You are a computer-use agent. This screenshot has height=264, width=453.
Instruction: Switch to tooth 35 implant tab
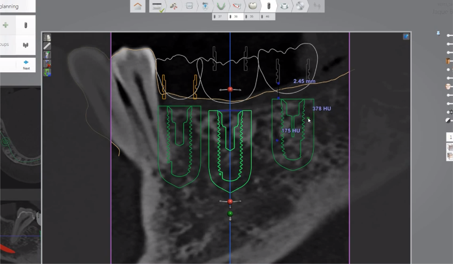coord(251,17)
